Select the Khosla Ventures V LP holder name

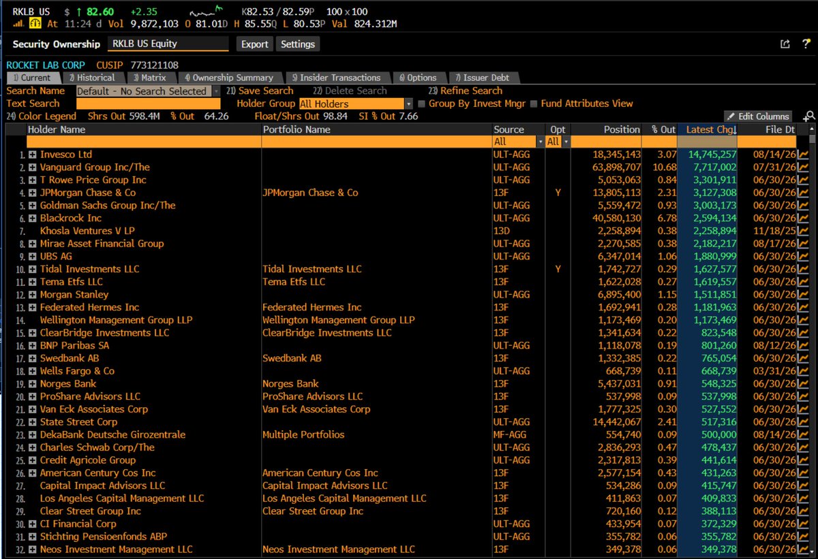tap(87, 231)
